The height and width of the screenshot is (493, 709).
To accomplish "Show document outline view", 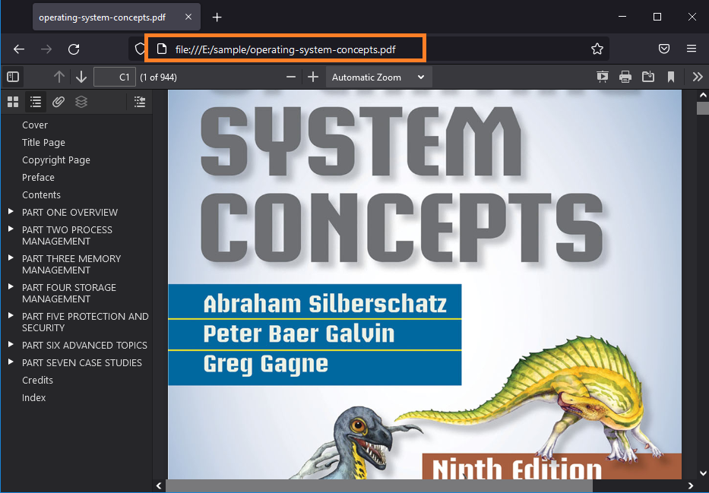I will click(x=36, y=102).
